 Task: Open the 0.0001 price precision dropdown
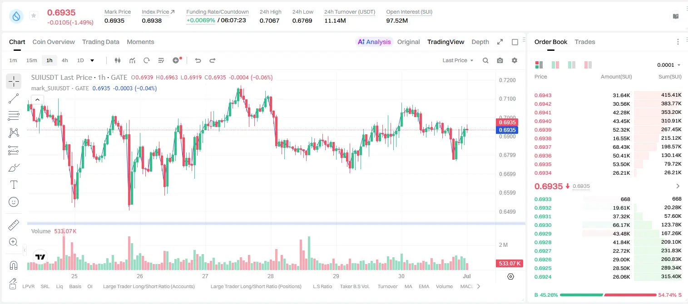[669, 65]
